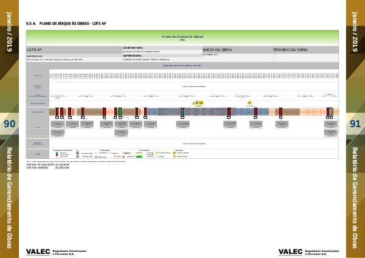Click the green marker in center of track

182,111
